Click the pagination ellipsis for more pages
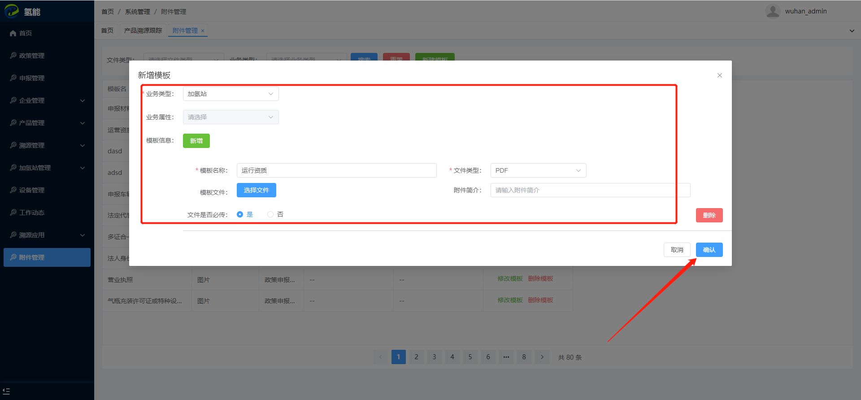Image resolution: width=861 pixels, height=400 pixels. coord(506,357)
